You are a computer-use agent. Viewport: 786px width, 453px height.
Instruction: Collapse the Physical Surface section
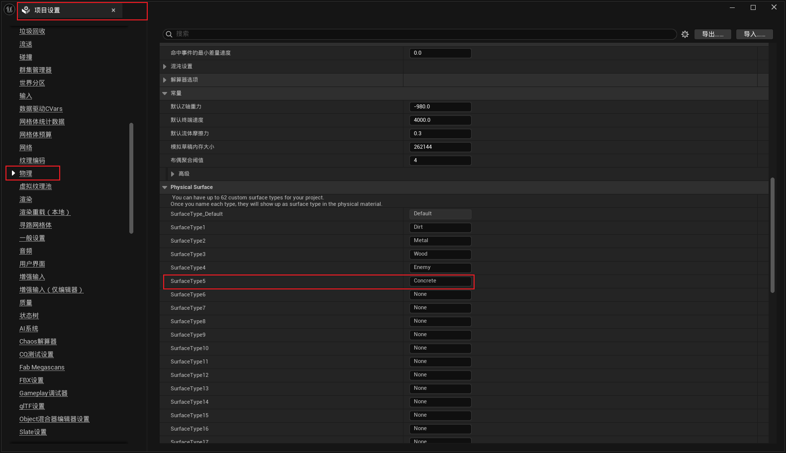165,187
